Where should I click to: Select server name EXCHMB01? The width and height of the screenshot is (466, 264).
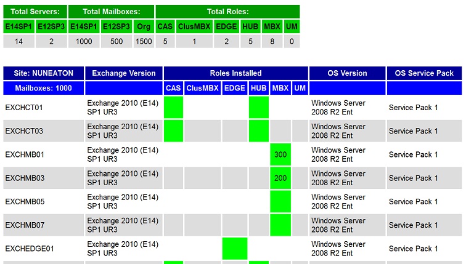pos(25,154)
